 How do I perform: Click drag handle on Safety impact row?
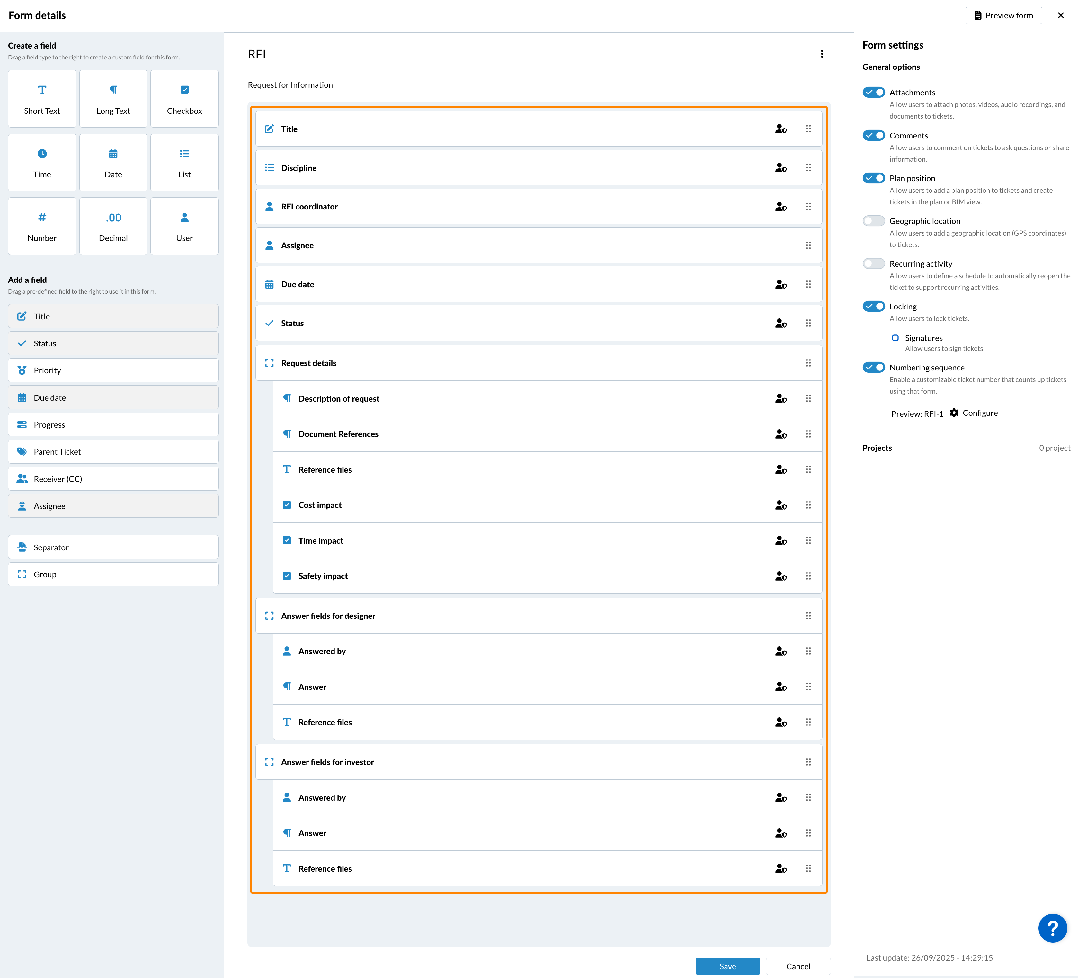pos(808,576)
